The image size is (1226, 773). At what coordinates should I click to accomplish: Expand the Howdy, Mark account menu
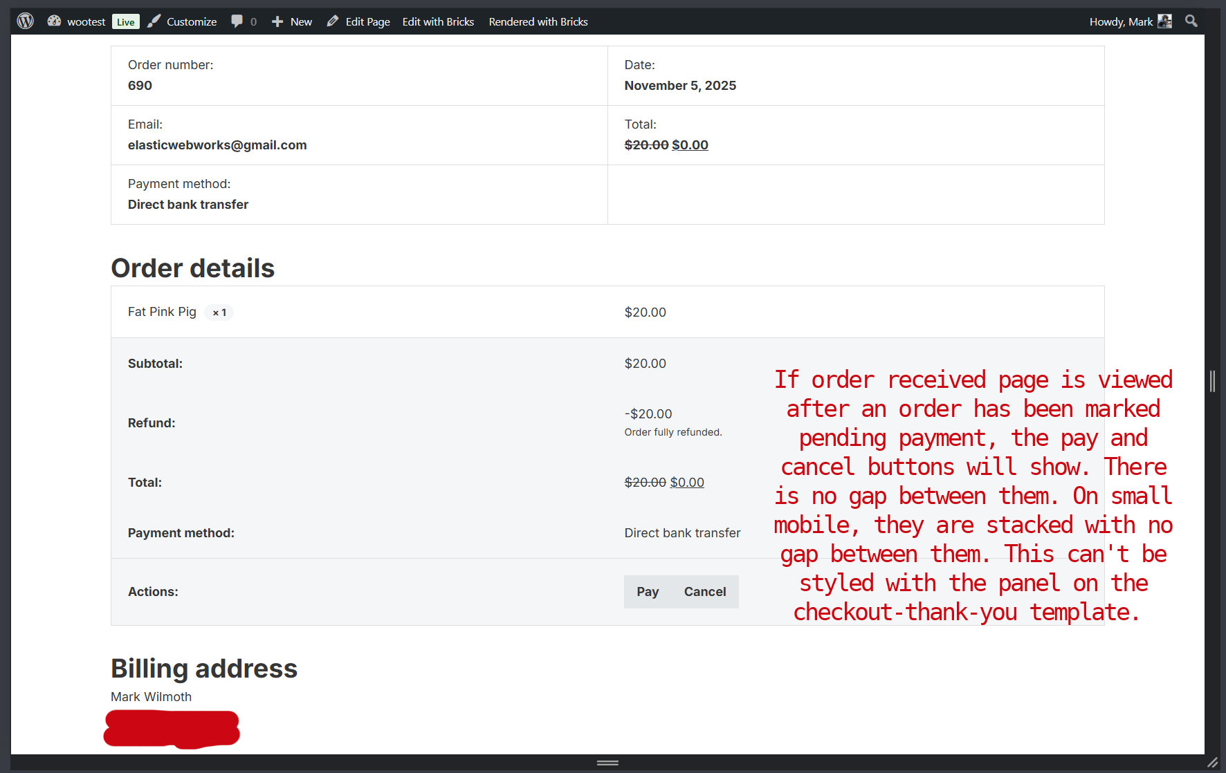click(1121, 21)
